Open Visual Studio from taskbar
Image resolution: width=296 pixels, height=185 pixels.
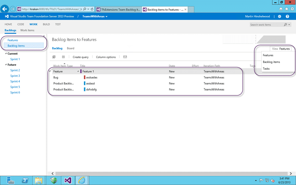[x=68, y=181]
